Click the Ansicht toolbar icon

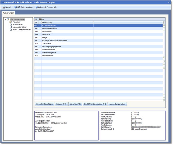(x=4, y=7)
